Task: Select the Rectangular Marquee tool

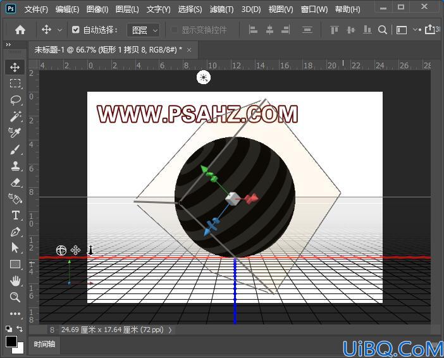Action: [15, 83]
